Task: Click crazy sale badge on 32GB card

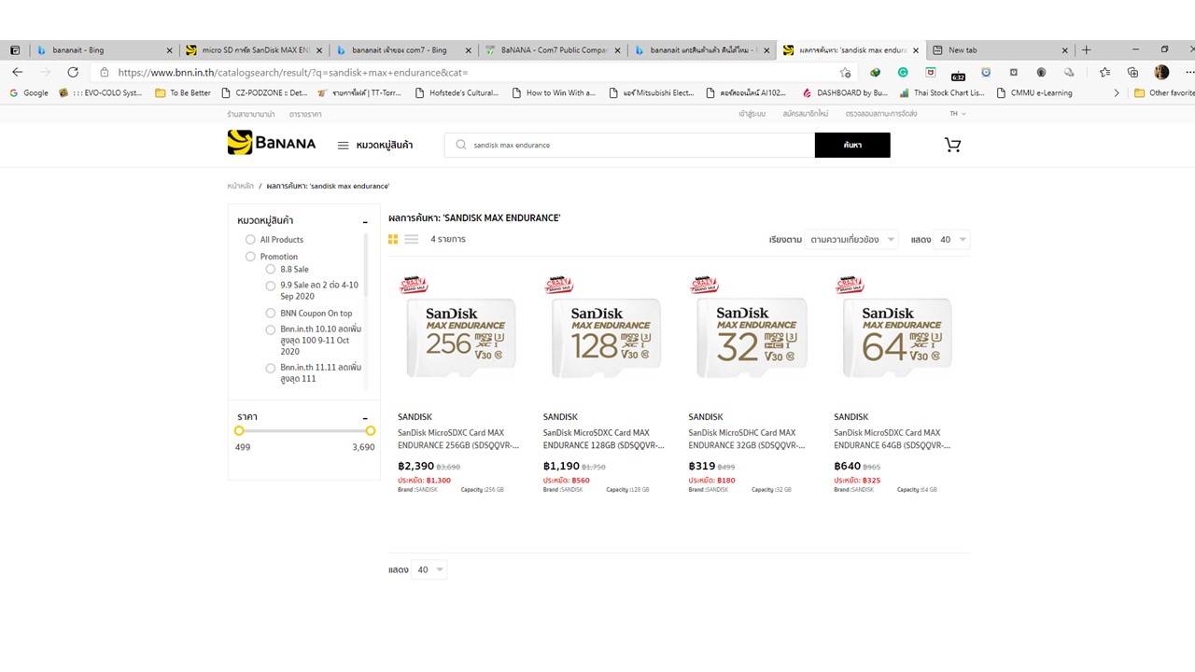Action: pyautogui.click(x=704, y=284)
